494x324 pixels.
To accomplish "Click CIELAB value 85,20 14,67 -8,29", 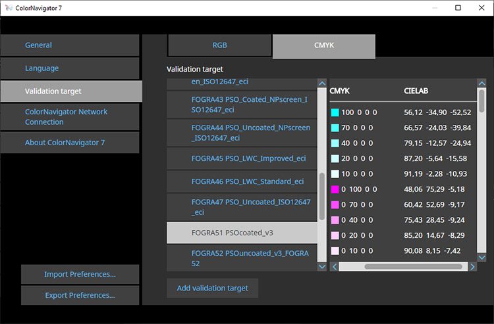I will (435, 235).
